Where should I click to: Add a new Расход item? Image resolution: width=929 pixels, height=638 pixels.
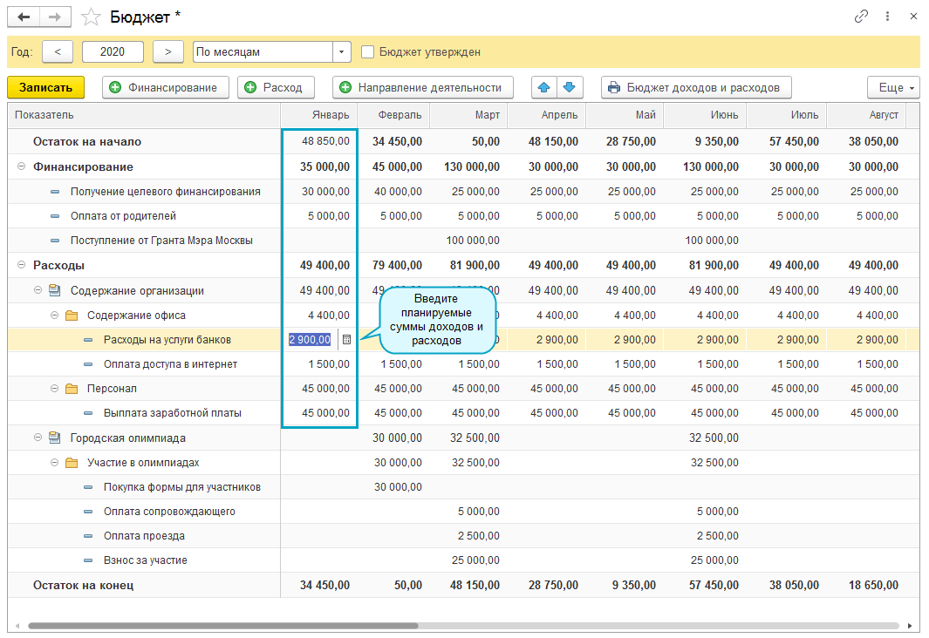pyautogui.click(x=275, y=87)
